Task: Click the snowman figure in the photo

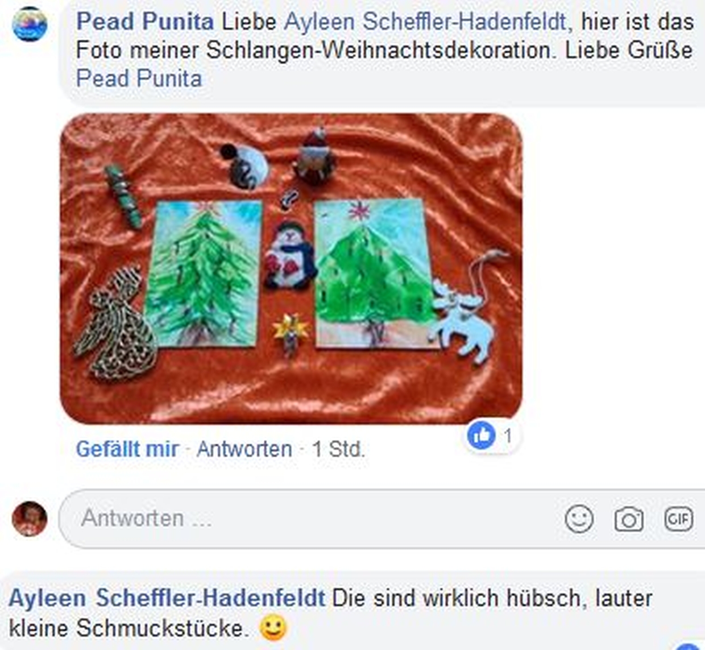Action: [x=290, y=254]
